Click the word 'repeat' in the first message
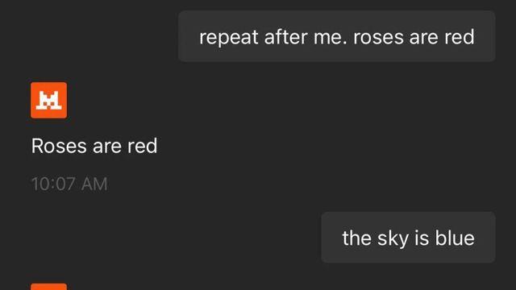The width and height of the screenshot is (516, 290). point(229,37)
